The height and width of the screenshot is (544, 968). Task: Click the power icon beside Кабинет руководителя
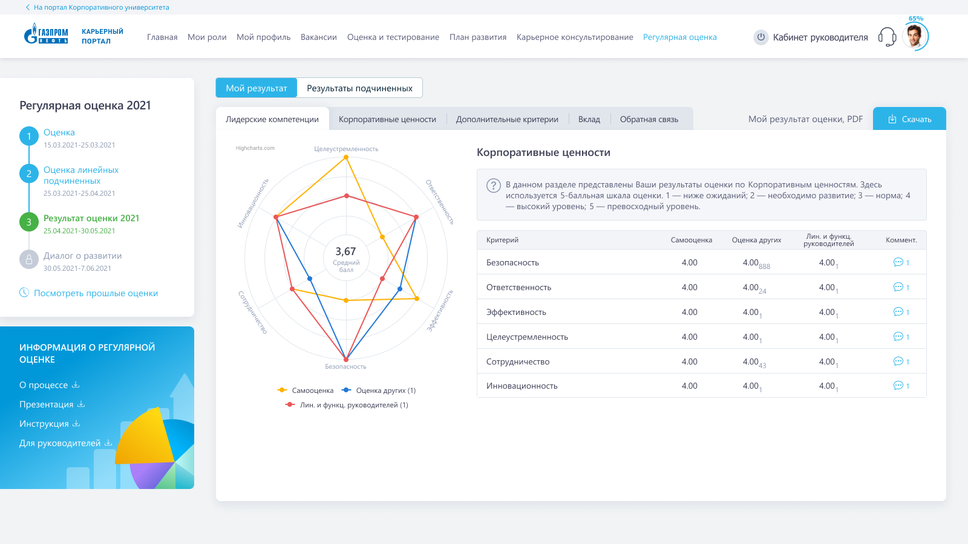(x=761, y=37)
